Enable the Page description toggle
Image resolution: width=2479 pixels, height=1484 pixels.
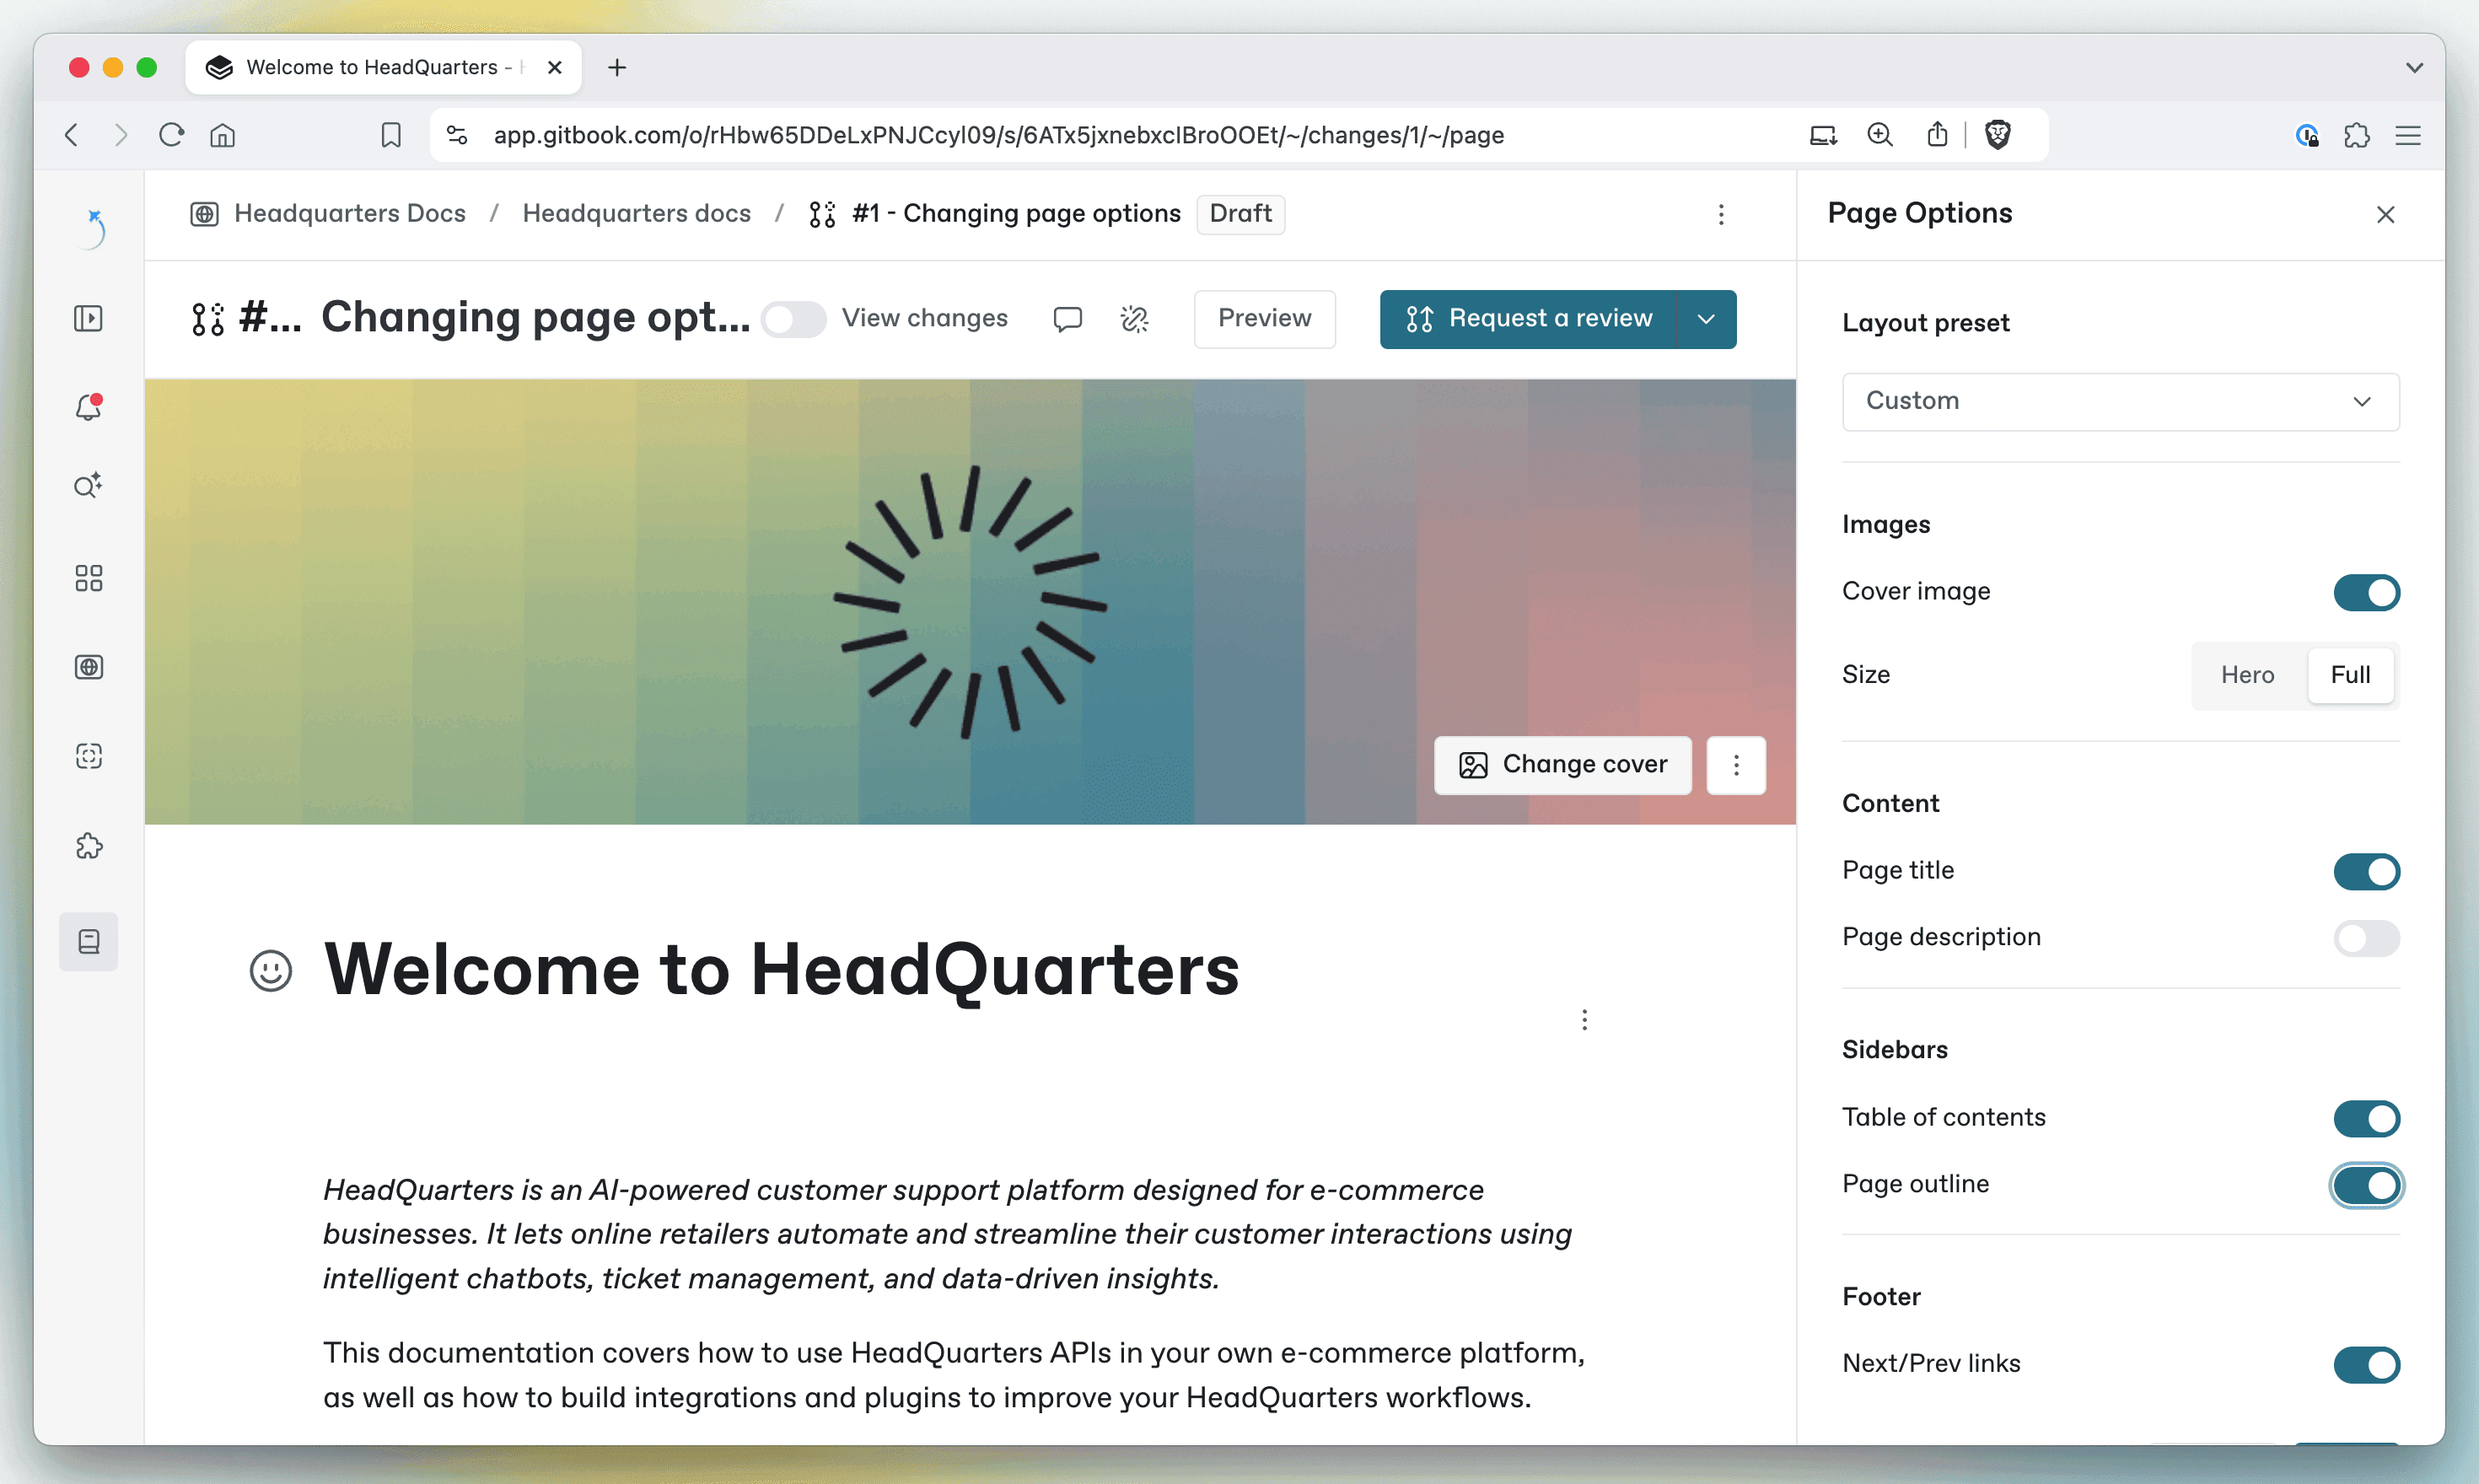[x=2366, y=938]
